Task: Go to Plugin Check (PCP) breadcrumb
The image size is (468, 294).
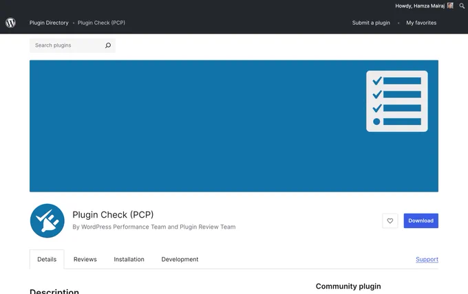Action: click(x=101, y=23)
